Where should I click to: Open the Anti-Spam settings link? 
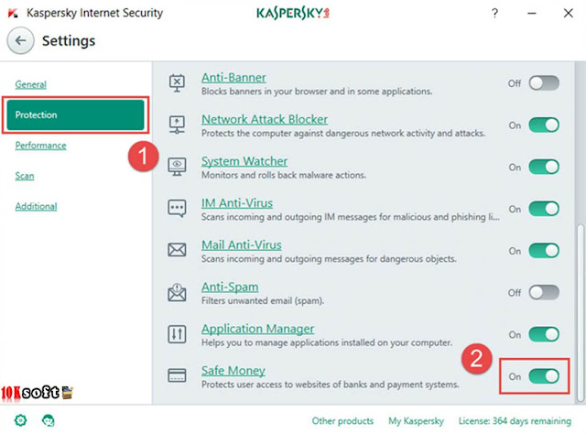(x=230, y=287)
